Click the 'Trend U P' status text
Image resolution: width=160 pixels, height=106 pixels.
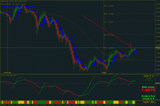148,99
